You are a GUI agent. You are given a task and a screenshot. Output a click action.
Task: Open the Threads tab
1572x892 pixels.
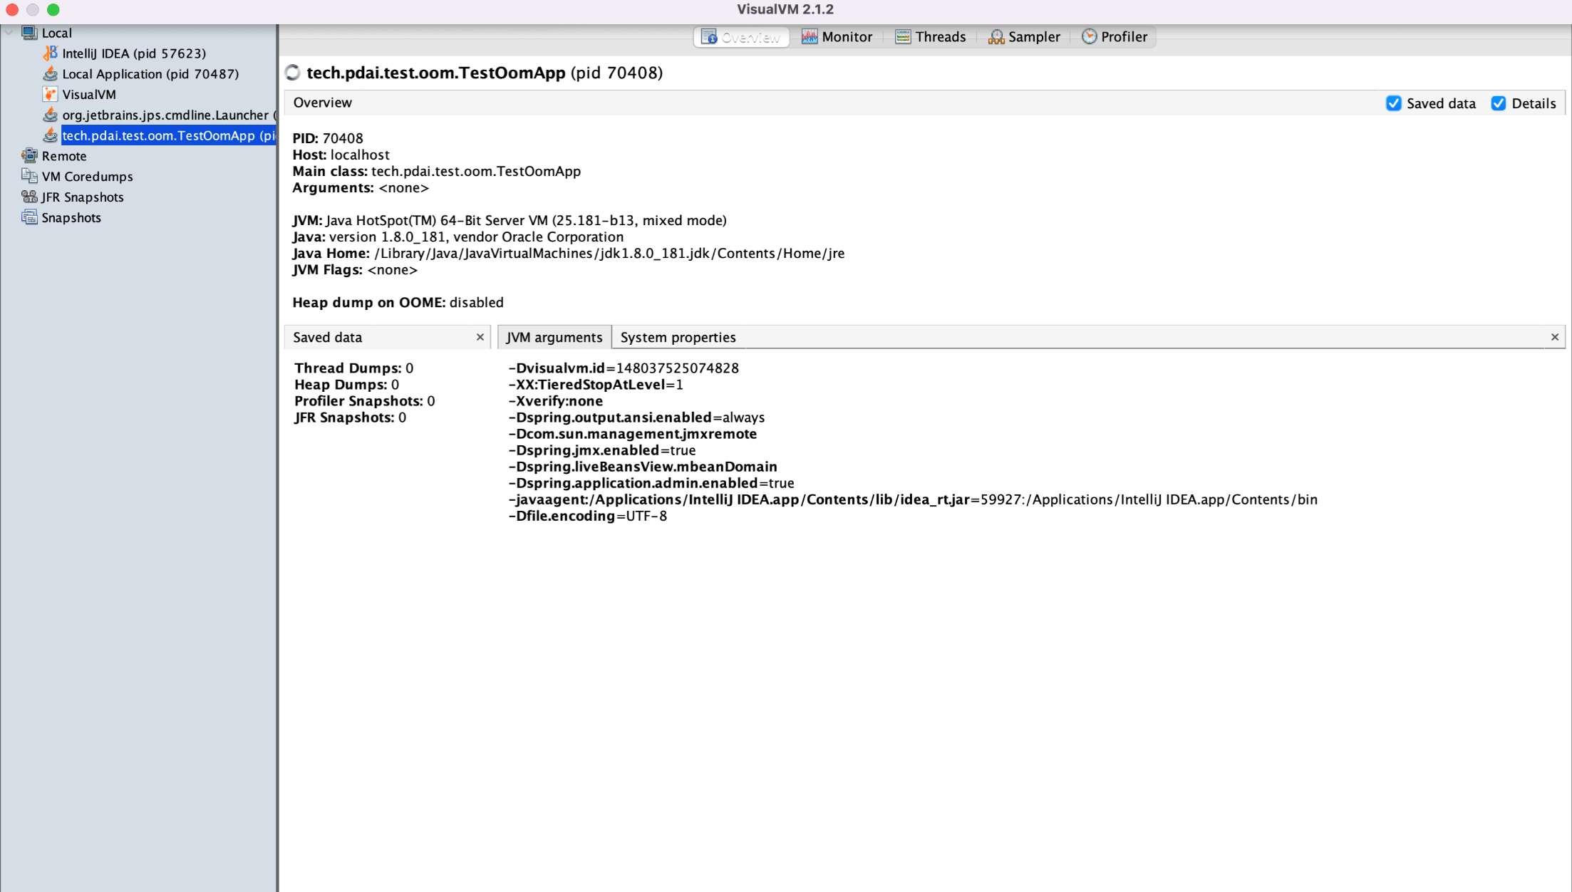pyautogui.click(x=931, y=37)
